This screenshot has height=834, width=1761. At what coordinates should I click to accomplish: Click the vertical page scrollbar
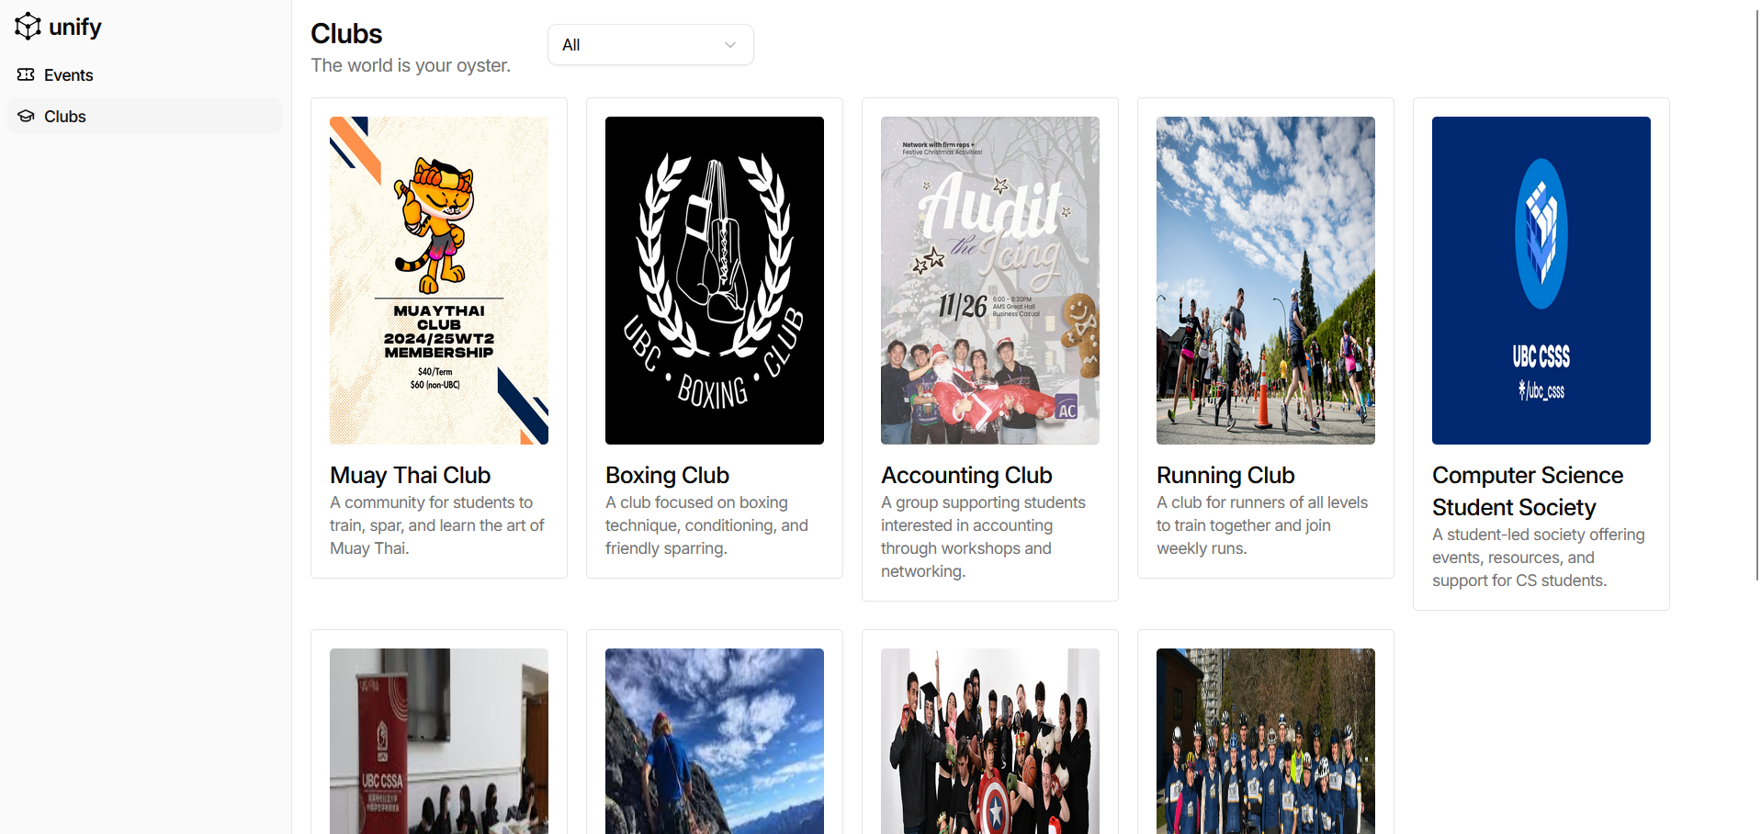(1756, 294)
